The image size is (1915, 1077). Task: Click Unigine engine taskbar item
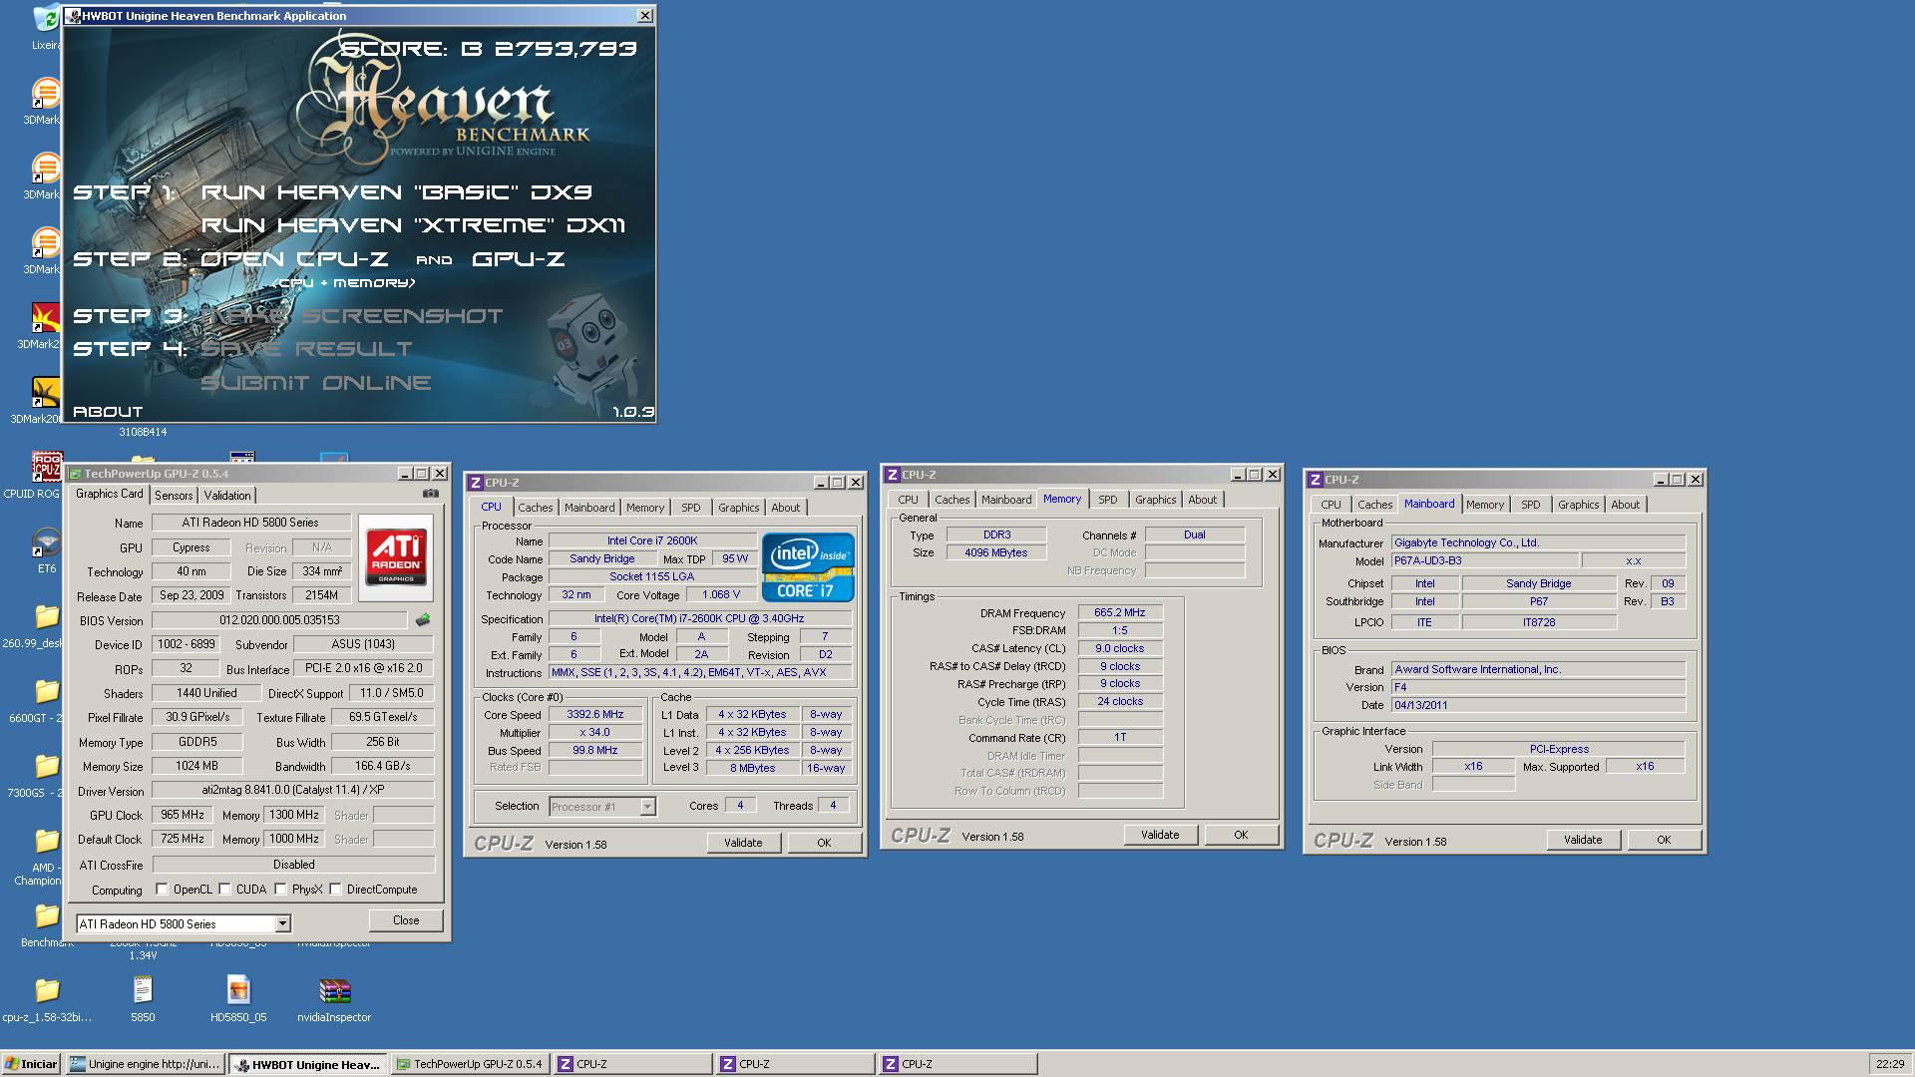tap(146, 1064)
